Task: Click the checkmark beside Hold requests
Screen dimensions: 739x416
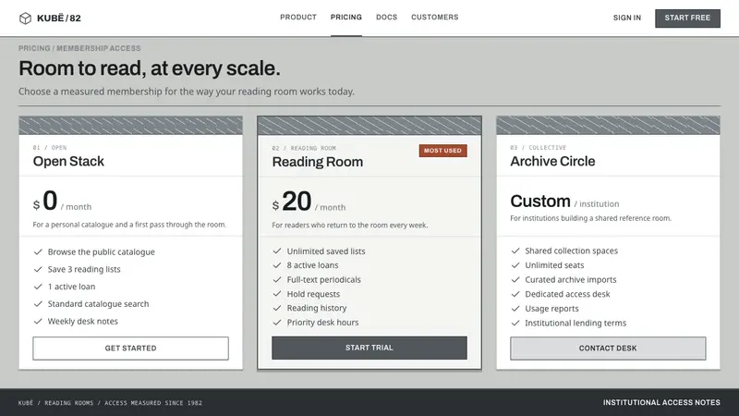Action: click(x=277, y=294)
